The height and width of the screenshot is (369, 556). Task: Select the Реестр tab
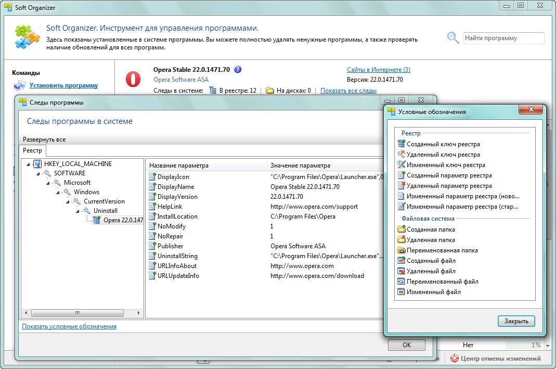click(x=32, y=150)
